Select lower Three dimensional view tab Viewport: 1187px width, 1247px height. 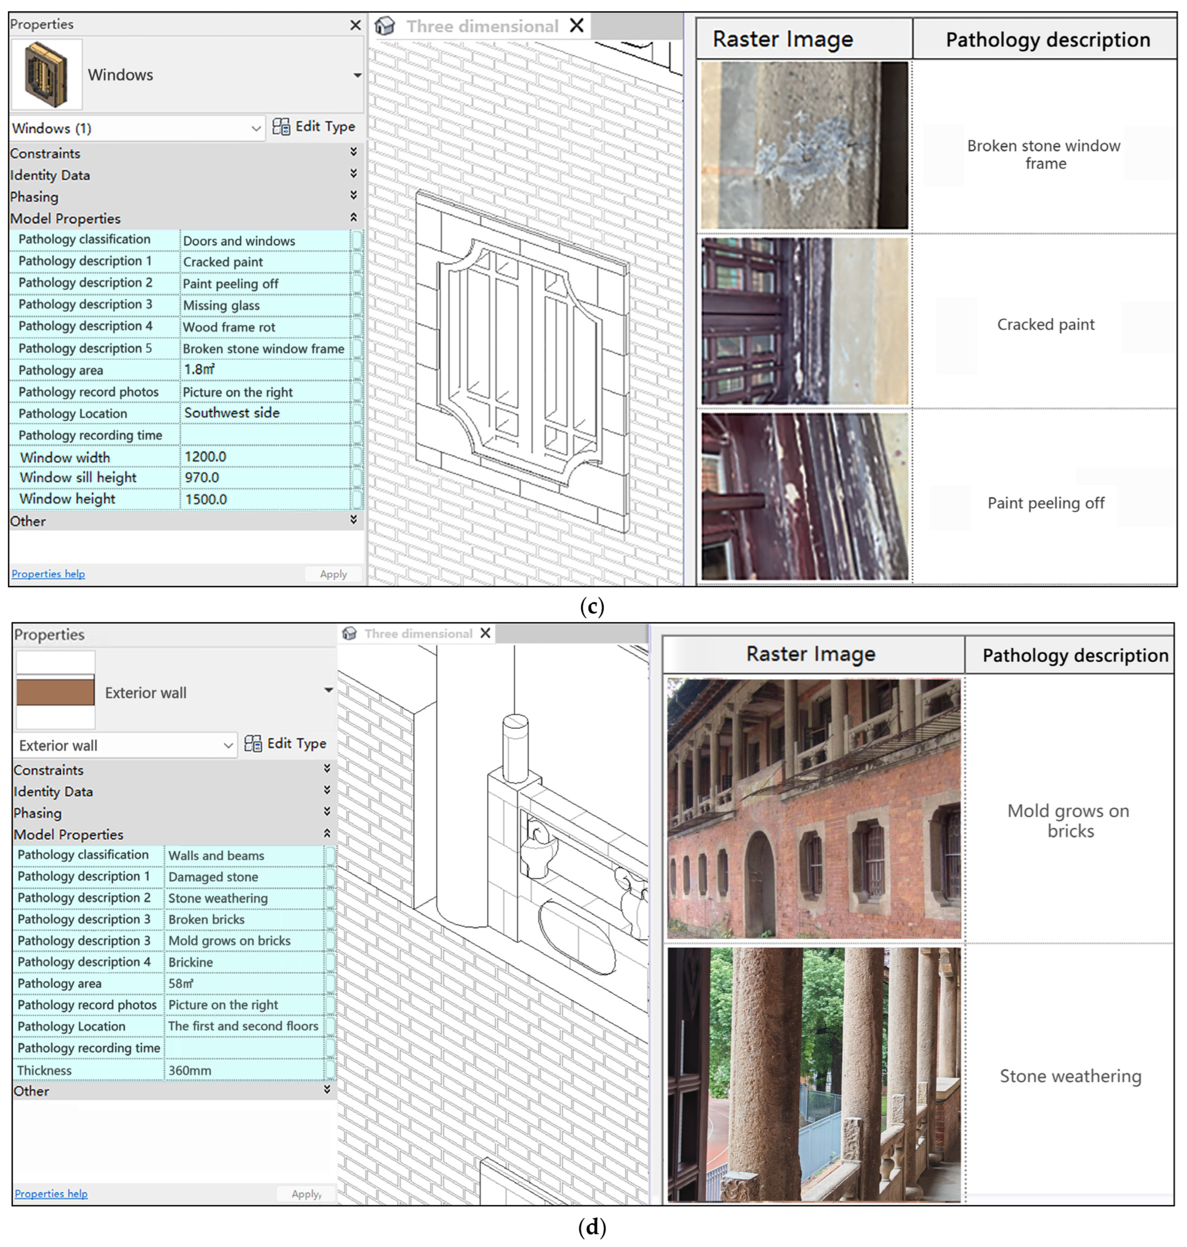coord(418,633)
